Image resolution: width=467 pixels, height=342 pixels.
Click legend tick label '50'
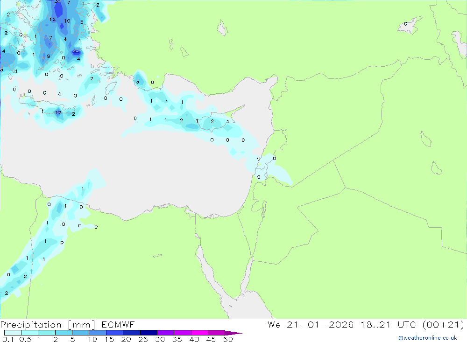pos(228,339)
